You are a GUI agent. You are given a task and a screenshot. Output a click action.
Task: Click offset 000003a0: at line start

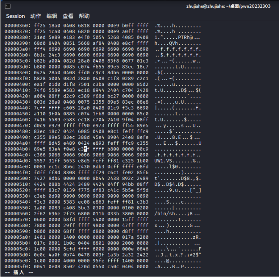pyautogui.click(x=18, y=49)
